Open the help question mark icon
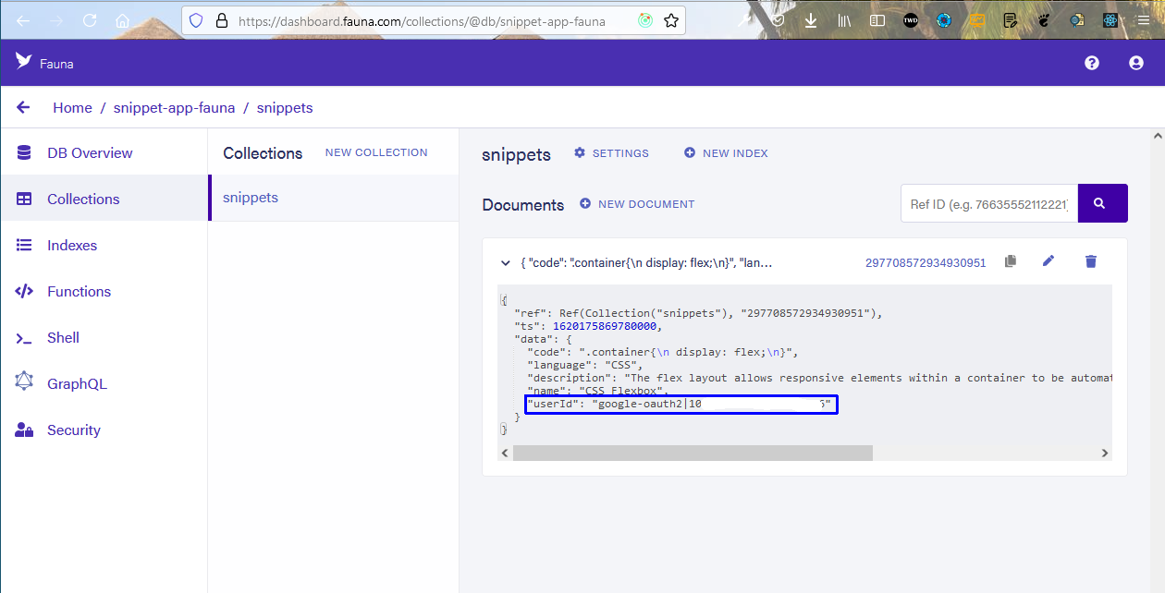 (1092, 63)
